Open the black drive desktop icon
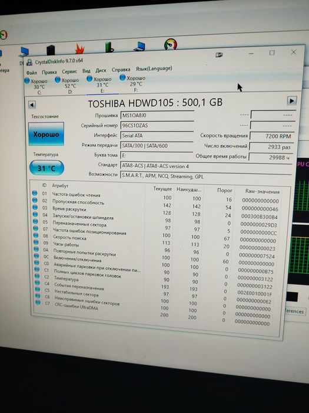The image size is (309, 413). pyautogui.click(x=51, y=50)
